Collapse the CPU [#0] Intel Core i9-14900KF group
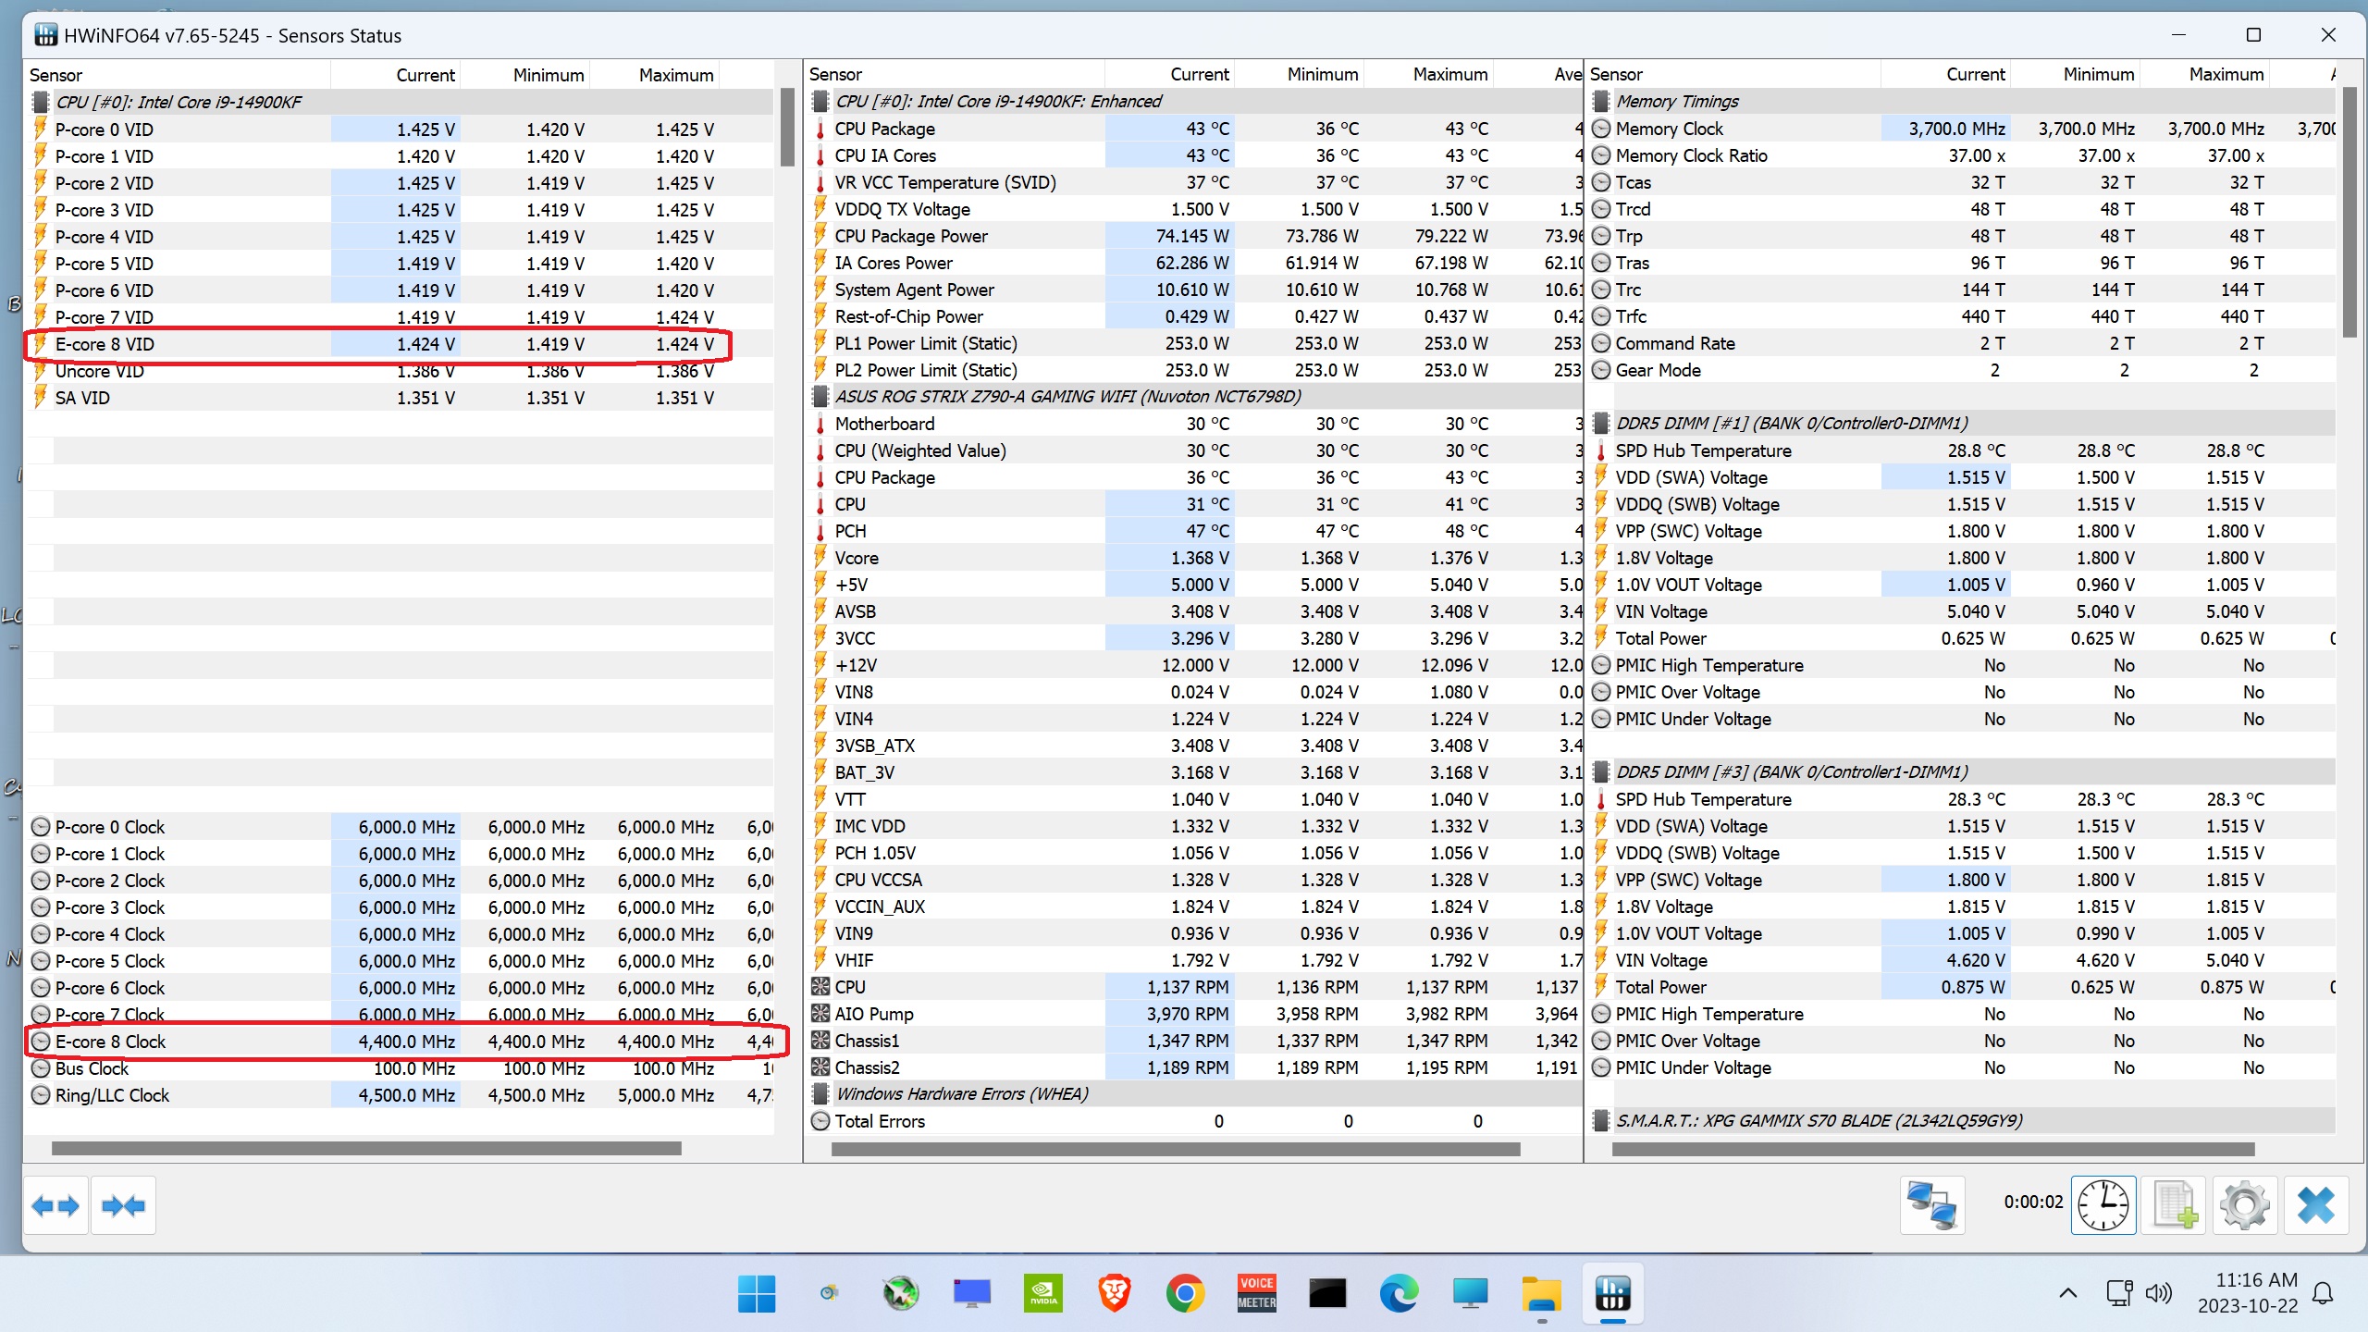Image resolution: width=2368 pixels, height=1332 pixels. 41,102
